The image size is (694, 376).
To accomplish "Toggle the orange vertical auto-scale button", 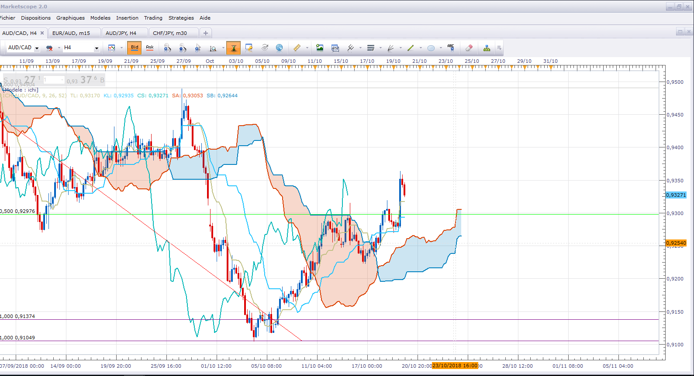I will pos(234,48).
